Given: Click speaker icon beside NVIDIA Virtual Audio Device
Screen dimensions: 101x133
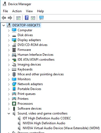Looking at the screenshot, I should click(x=19, y=128).
